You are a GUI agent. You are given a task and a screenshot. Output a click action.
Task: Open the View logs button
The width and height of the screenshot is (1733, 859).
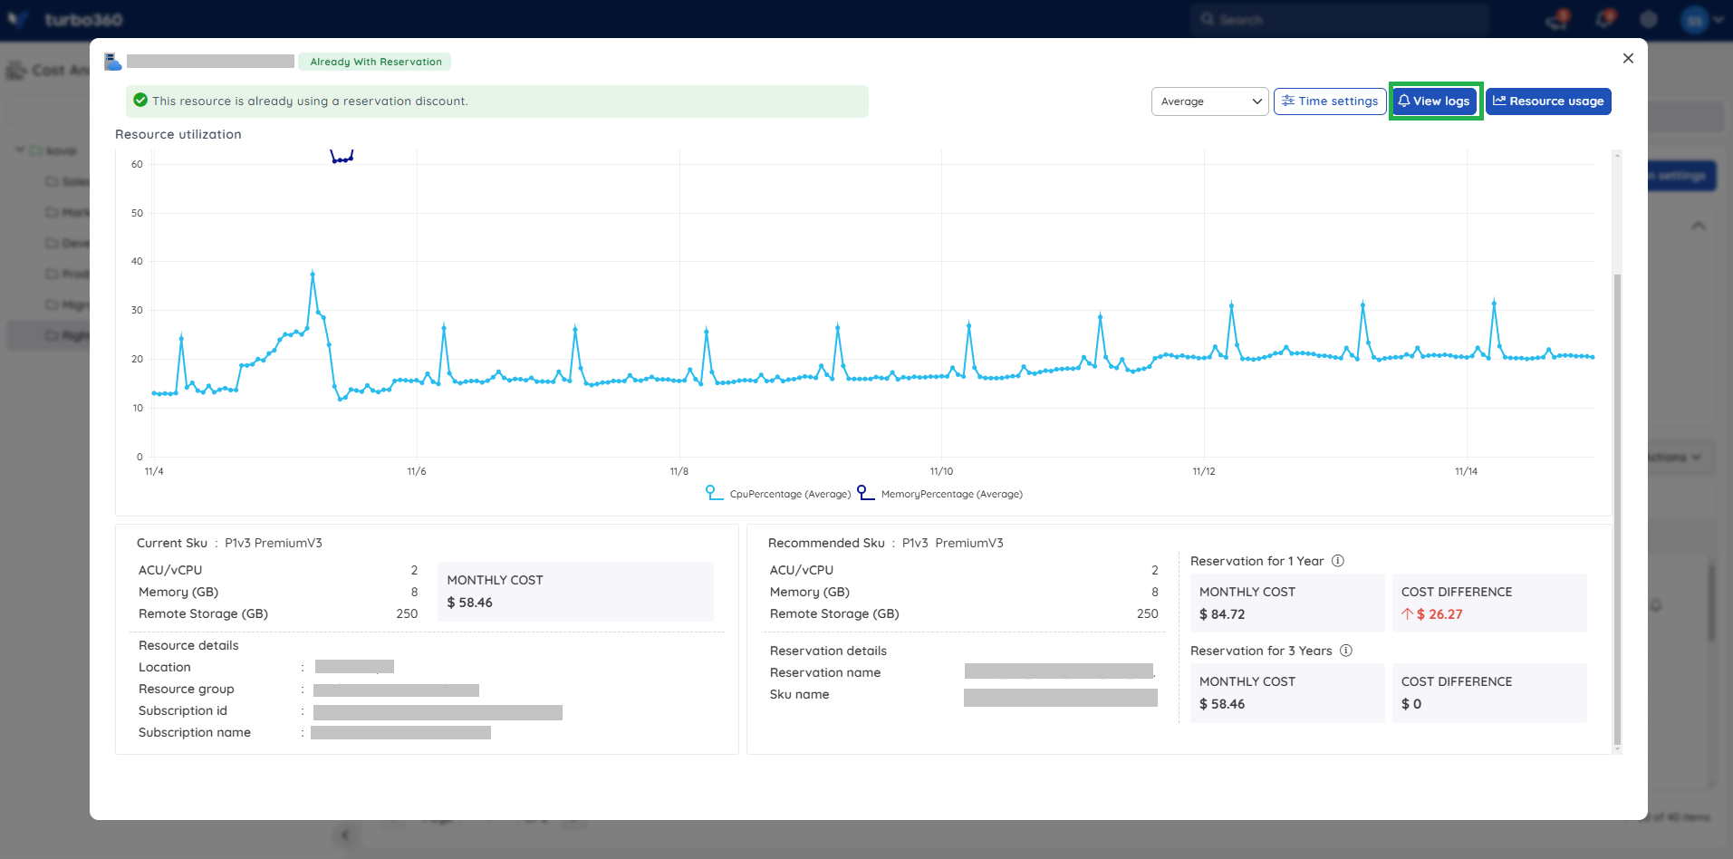pos(1434,101)
